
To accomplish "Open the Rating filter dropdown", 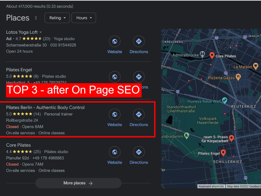I will [x=57, y=18].
